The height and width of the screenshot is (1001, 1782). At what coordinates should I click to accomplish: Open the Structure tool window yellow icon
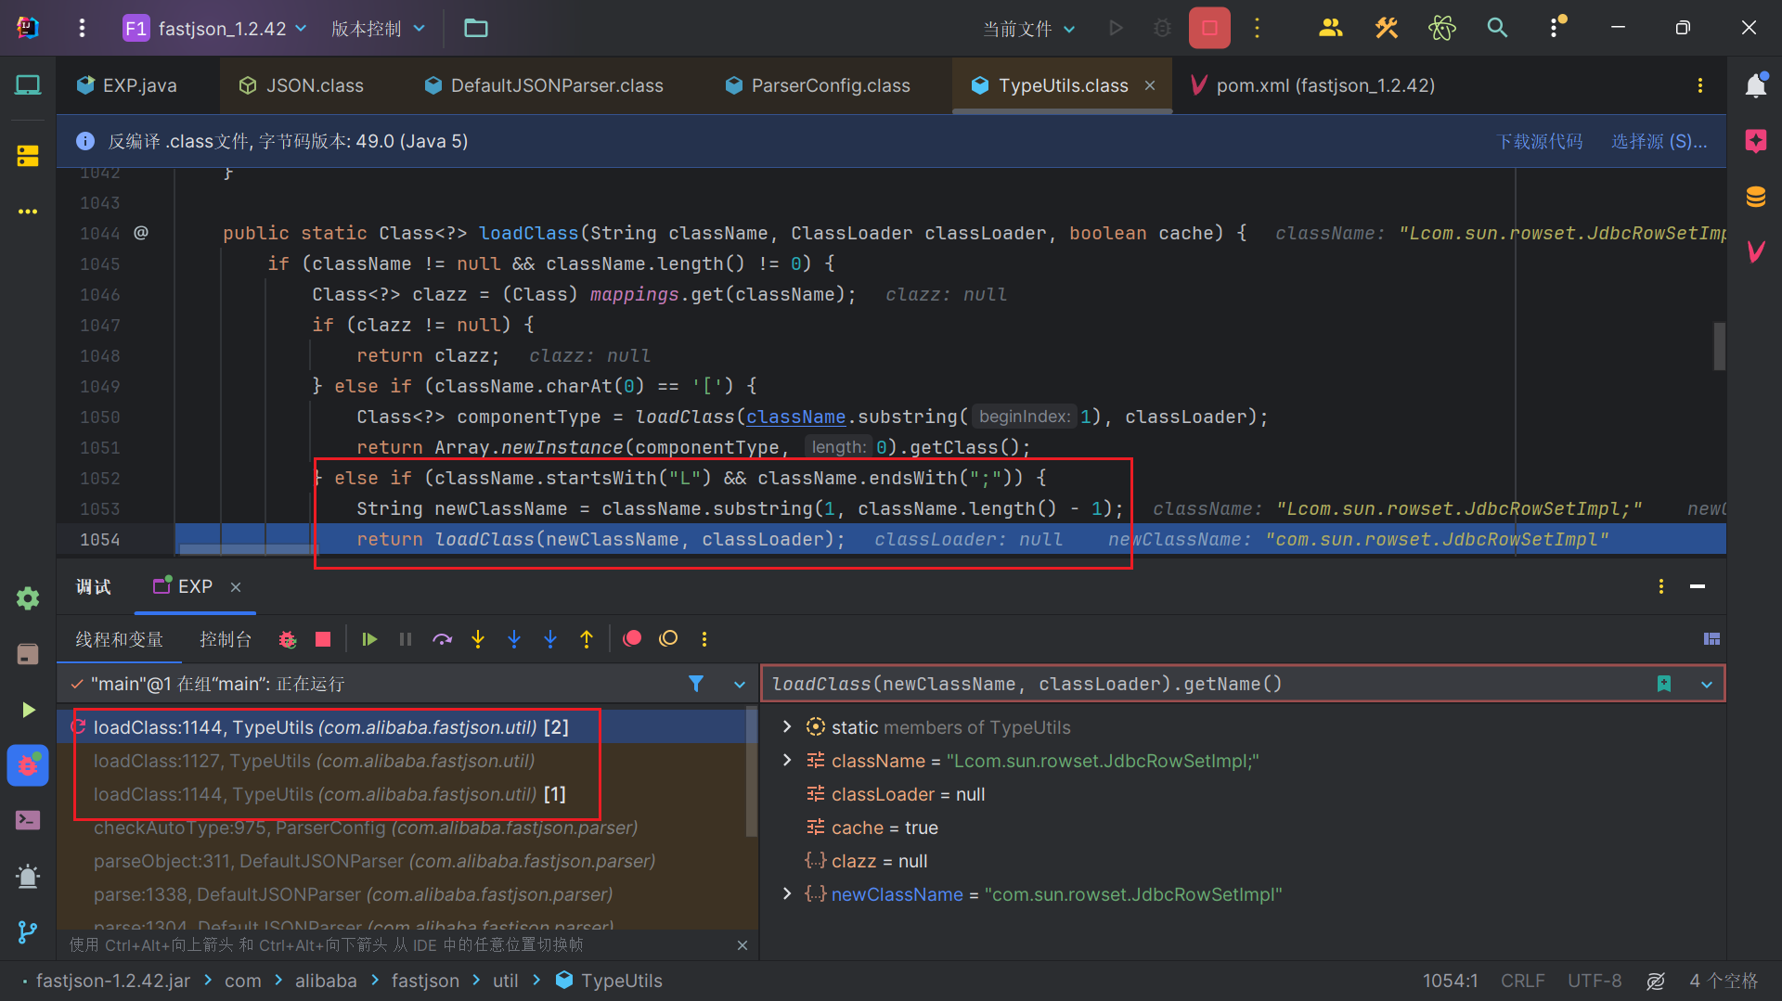(x=28, y=156)
